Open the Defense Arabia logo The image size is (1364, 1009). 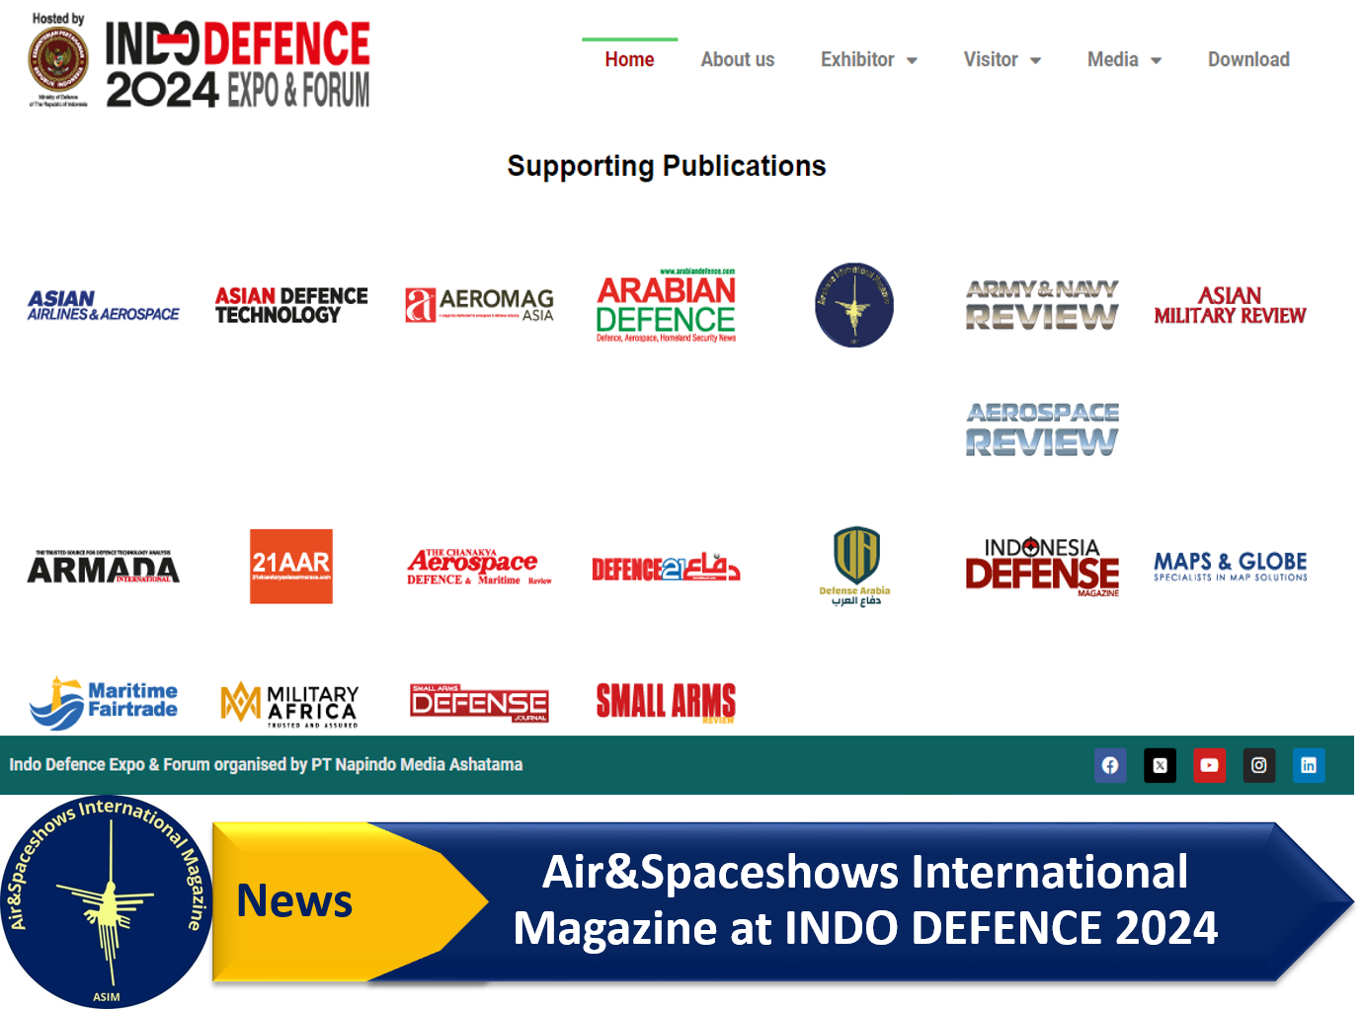coord(854,567)
